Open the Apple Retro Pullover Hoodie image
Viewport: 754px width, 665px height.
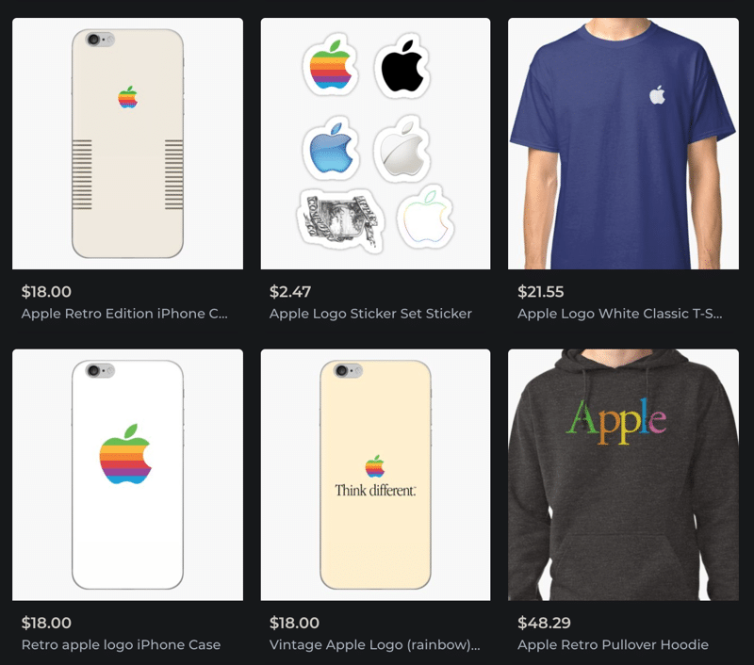623,475
